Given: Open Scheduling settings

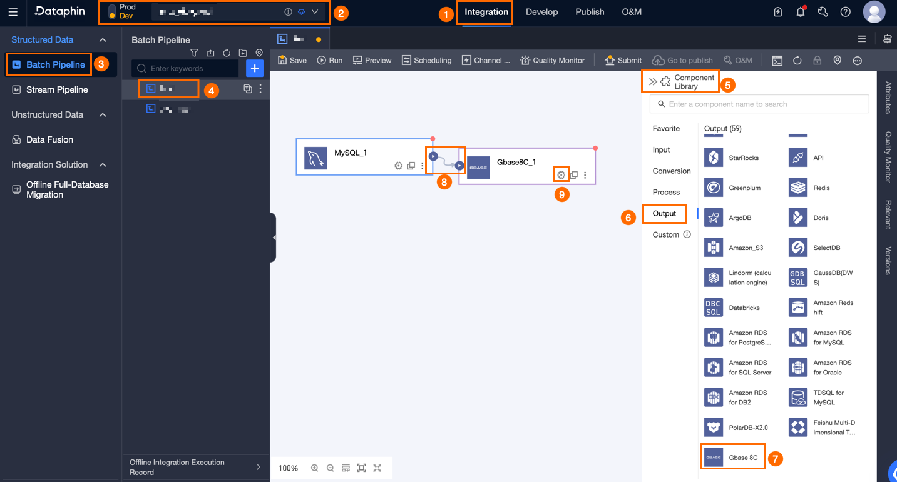Looking at the screenshot, I should click(426, 60).
